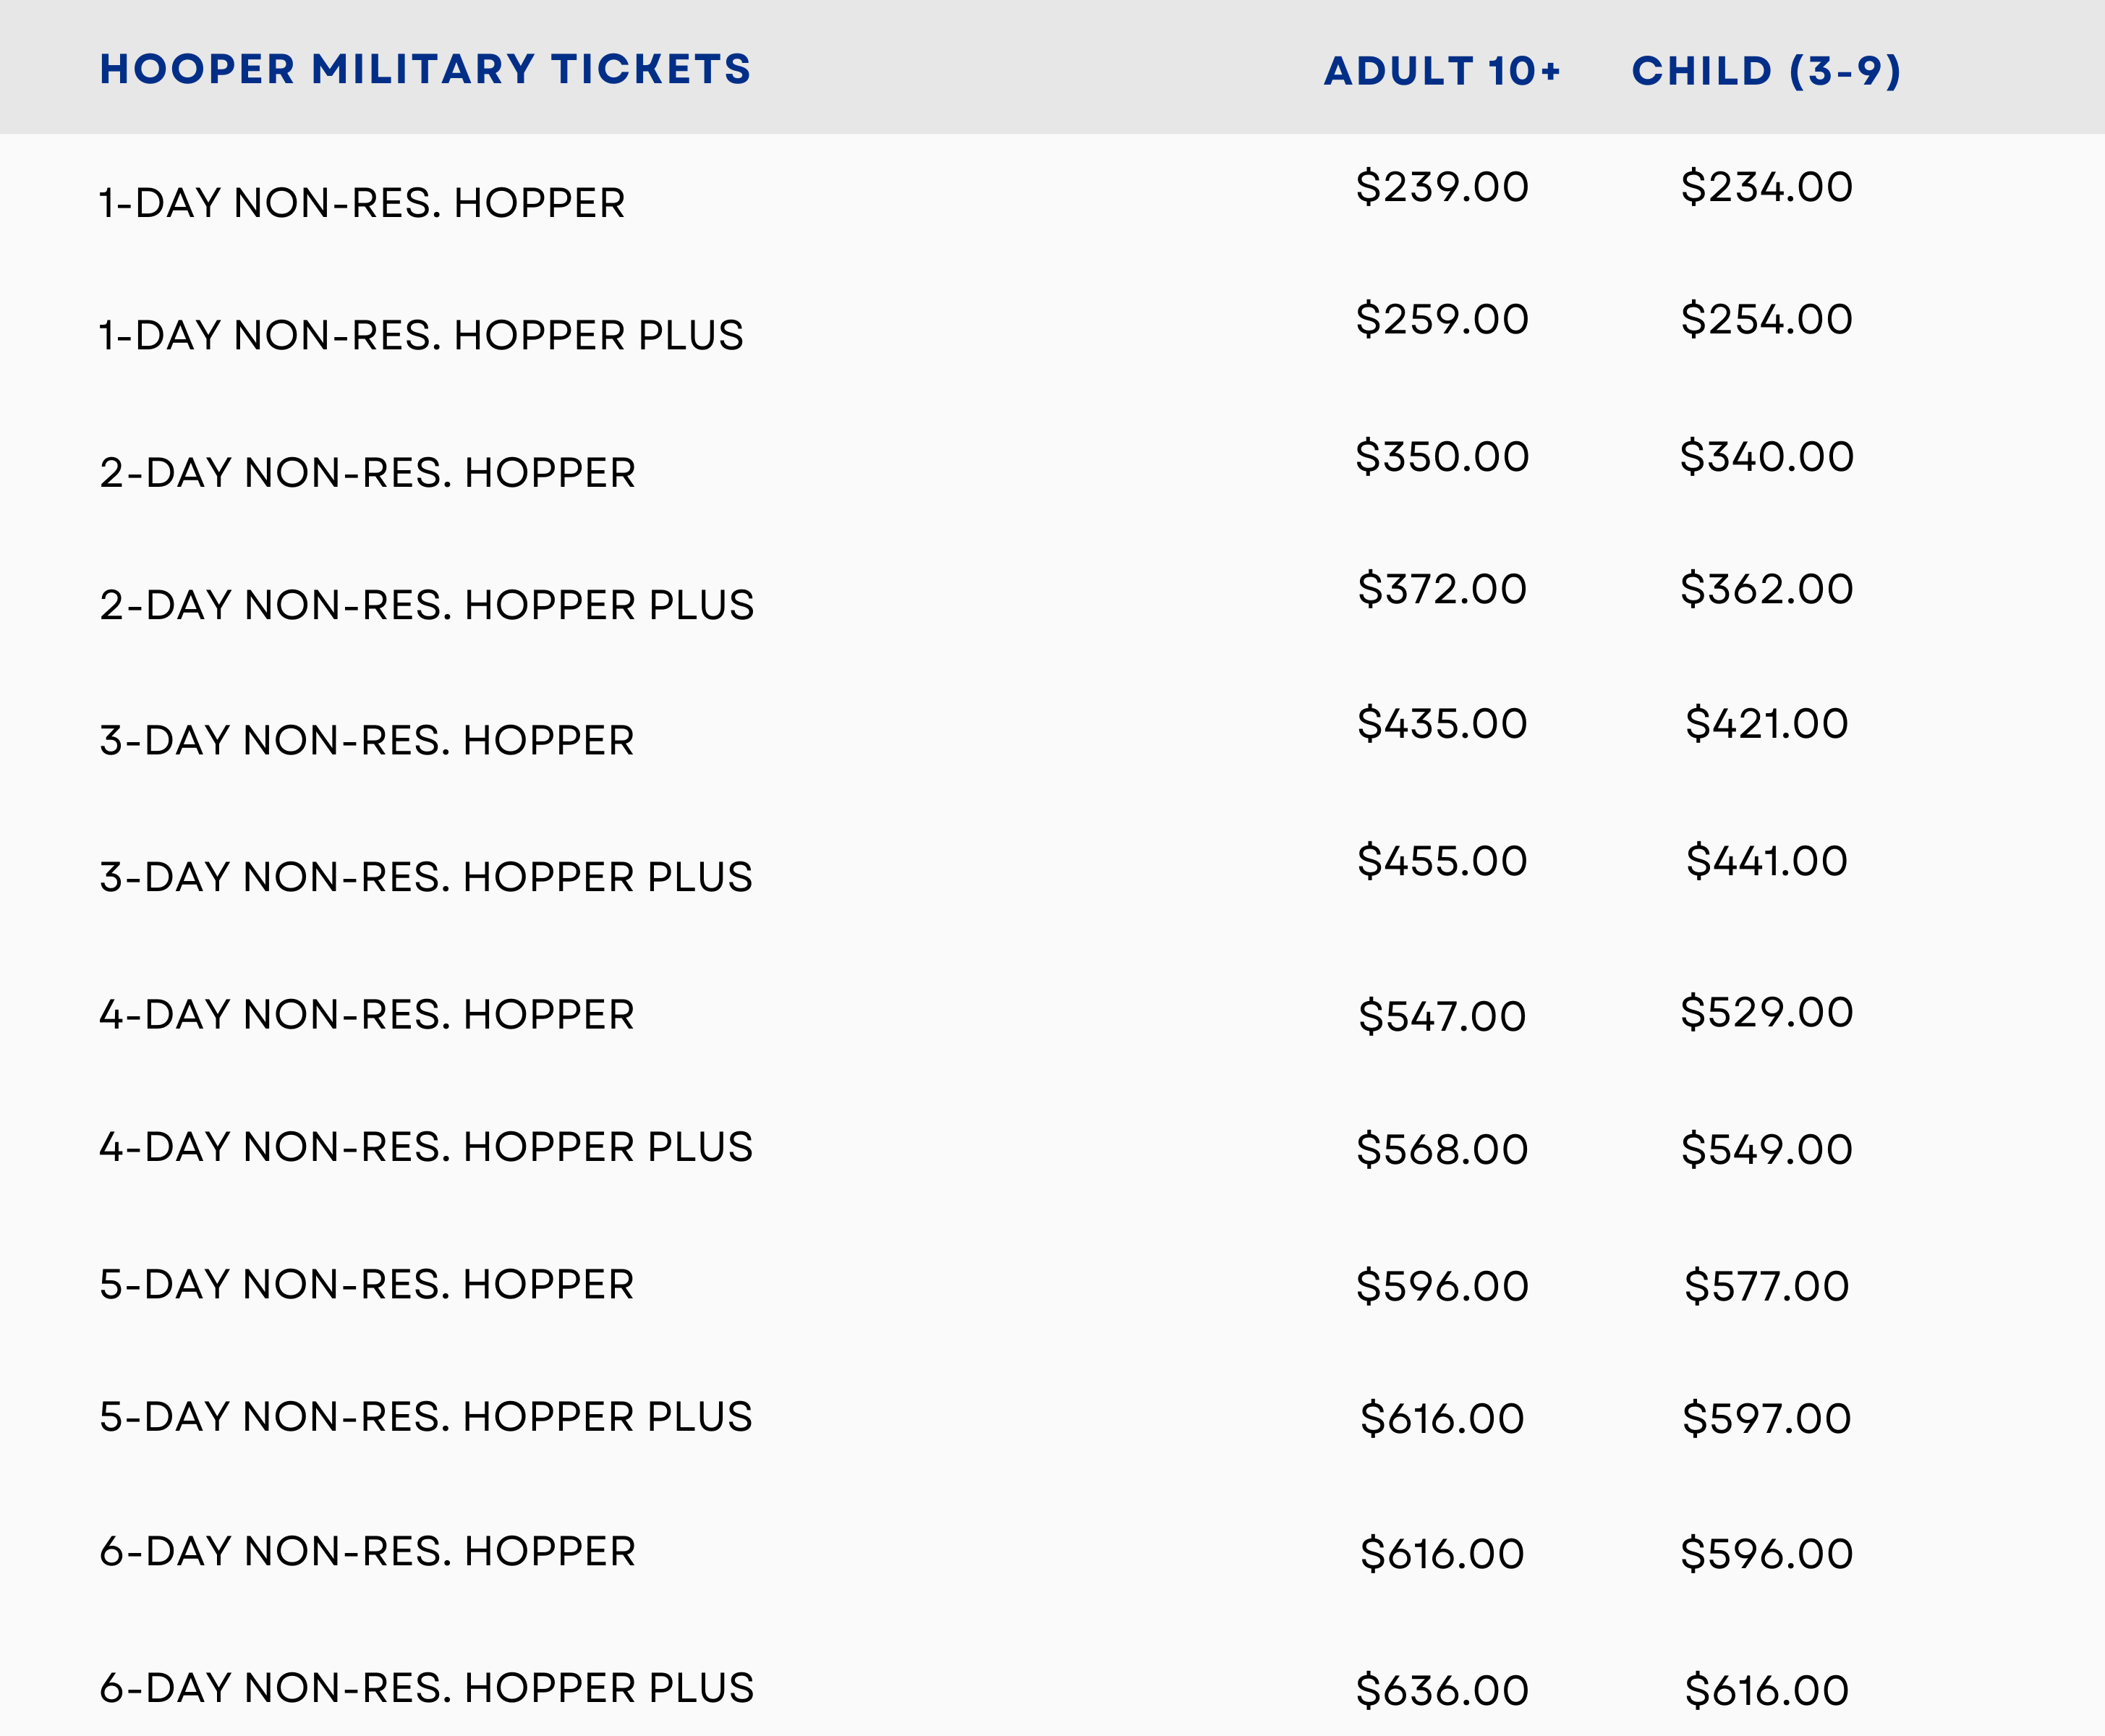Click the 1-Day Non-Res. Hopper row label

point(362,203)
